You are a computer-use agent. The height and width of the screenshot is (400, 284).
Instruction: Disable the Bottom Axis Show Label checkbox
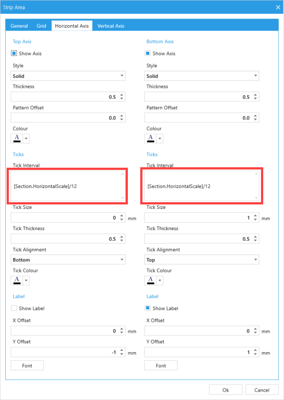pyautogui.click(x=148, y=308)
